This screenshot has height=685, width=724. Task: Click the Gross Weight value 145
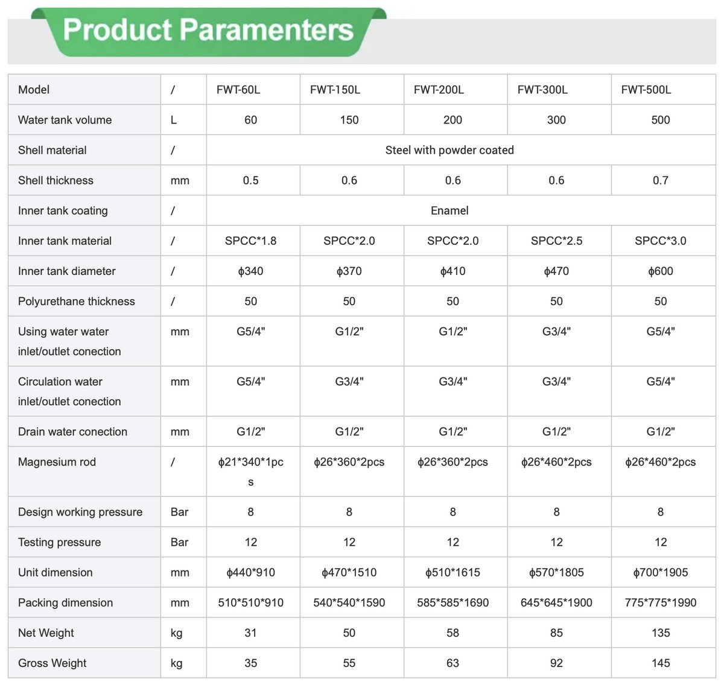(660, 663)
